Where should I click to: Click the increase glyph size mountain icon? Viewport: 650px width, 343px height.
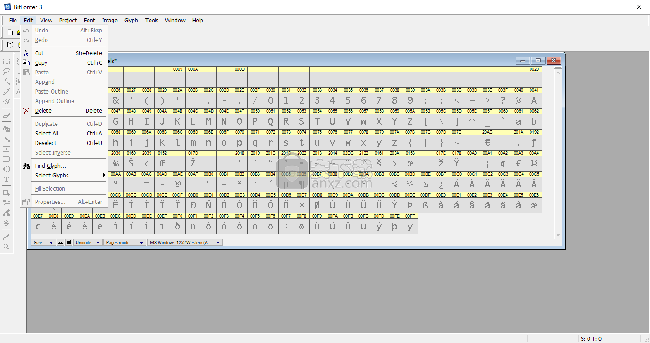tap(69, 243)
